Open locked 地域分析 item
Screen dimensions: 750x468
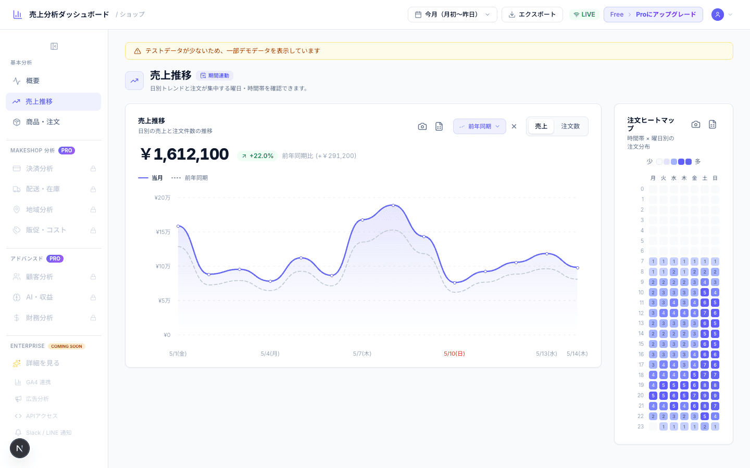pyautogui.click(x=53, y=210)
